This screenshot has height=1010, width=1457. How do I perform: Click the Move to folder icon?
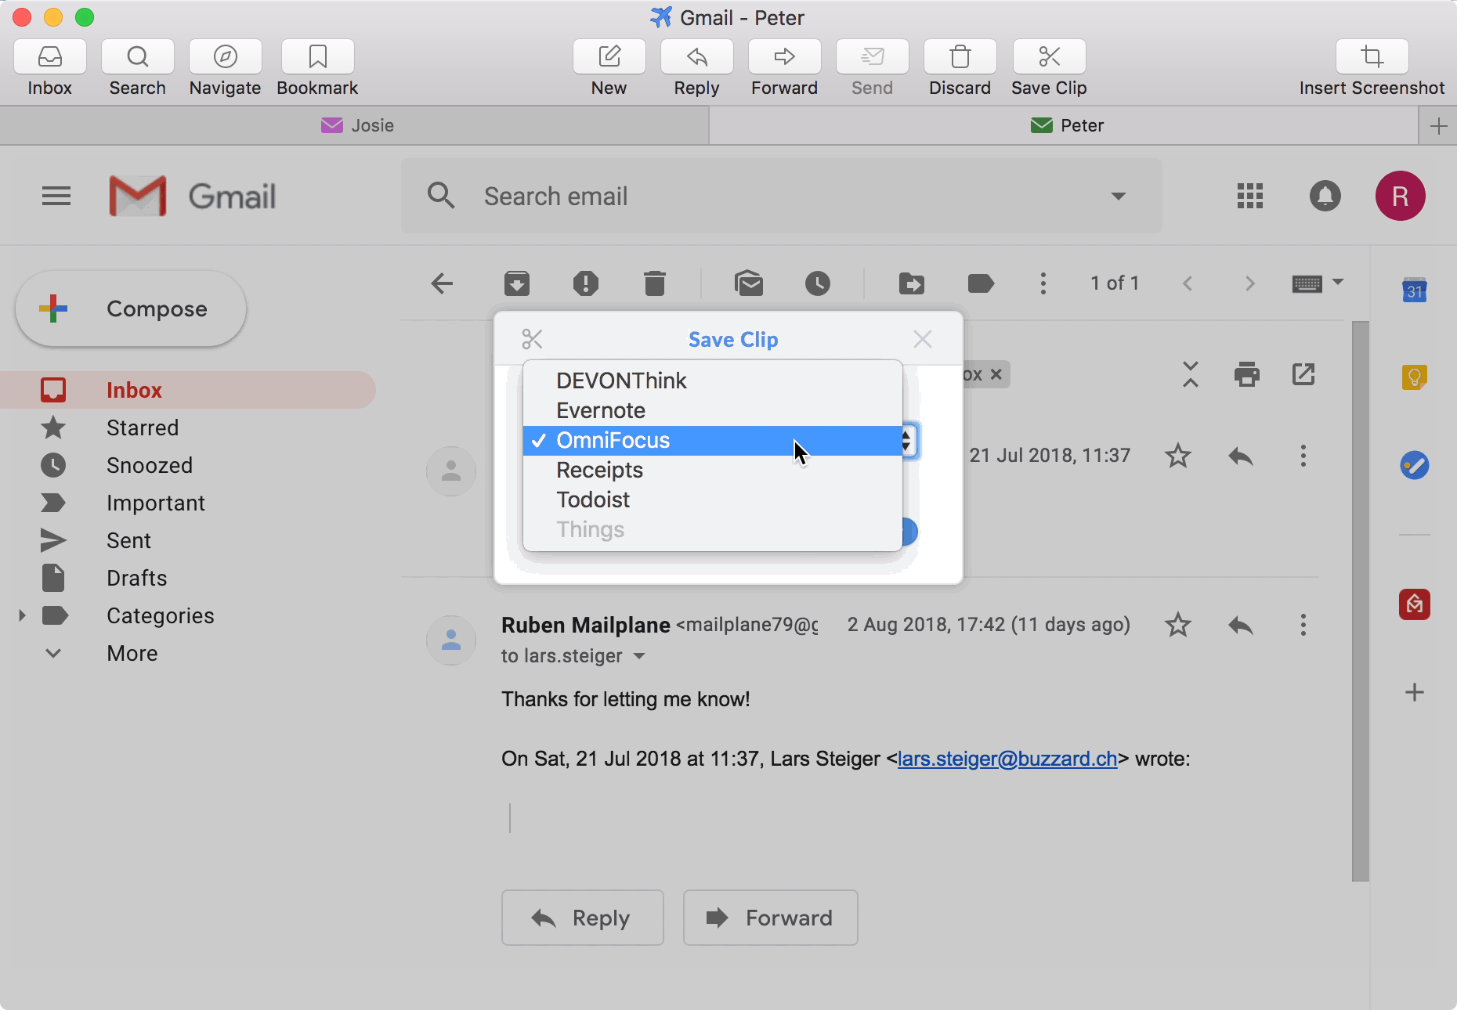click(x=912, y=283)
